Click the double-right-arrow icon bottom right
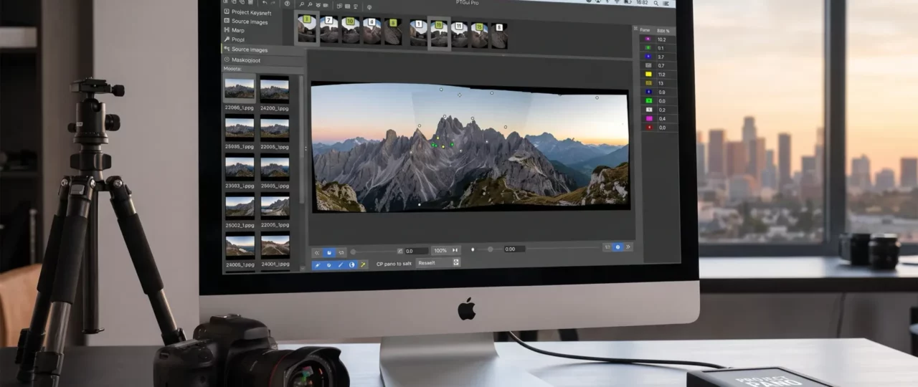 coord(628,247)
